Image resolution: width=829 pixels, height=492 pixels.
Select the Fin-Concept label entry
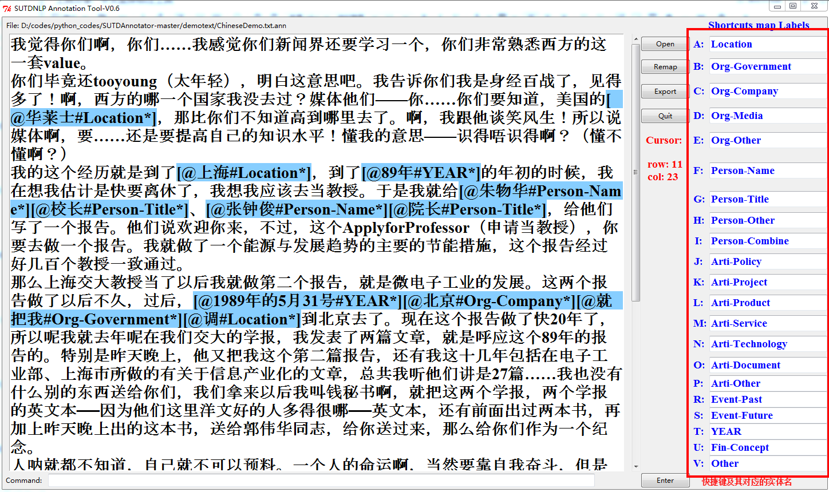click(x=768, y=448)
